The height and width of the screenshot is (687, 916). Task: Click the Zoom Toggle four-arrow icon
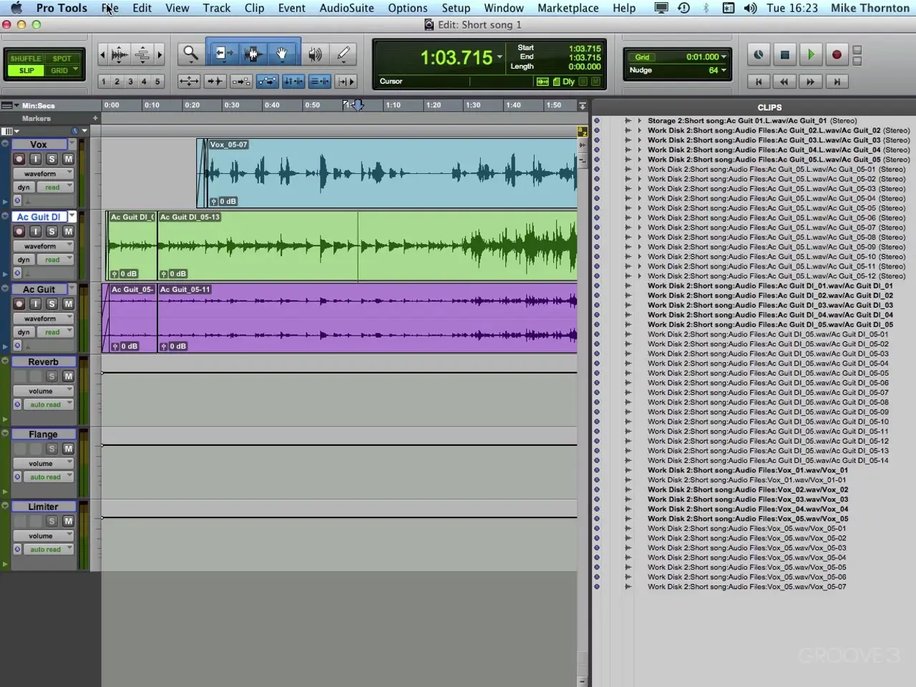(189, 82)
